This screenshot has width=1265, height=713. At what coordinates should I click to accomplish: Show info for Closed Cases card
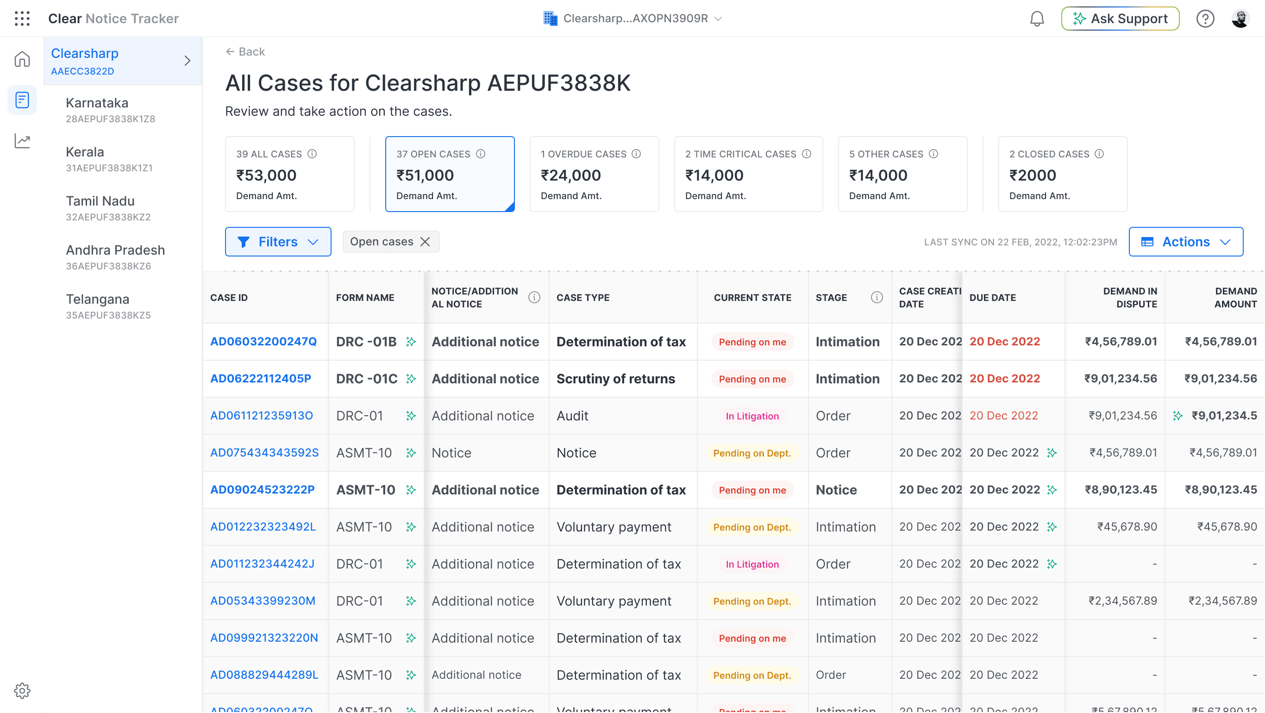pos(1100,154)
